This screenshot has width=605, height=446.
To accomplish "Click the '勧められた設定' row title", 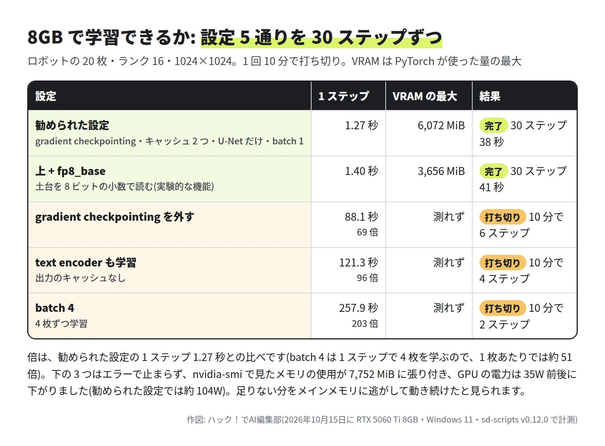I will tap(72, 125).
